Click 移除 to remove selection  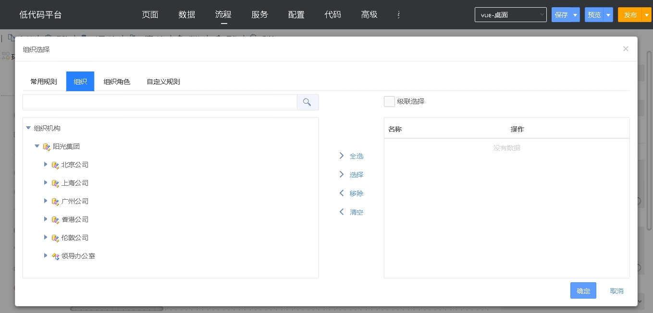[x=357, y=193]
